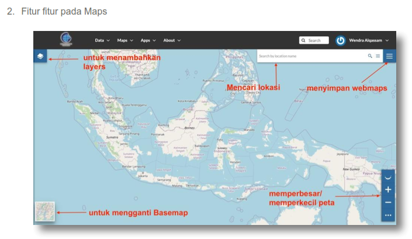Click Jakarta on the map
The image size is (412, 239).
point(143,175)
